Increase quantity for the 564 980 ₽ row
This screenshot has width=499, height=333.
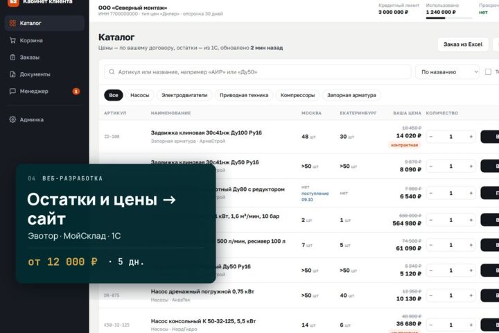471,220
